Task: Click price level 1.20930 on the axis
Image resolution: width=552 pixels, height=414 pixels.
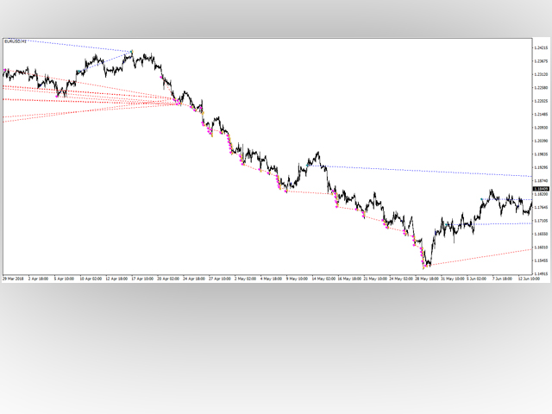Action: click(x=541, y=128)
